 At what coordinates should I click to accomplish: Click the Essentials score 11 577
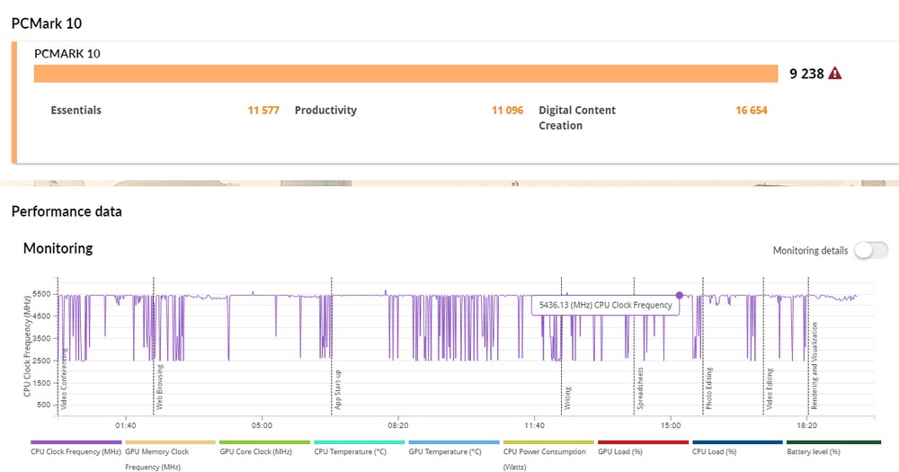pyautogui.click(x=263, y=110)
